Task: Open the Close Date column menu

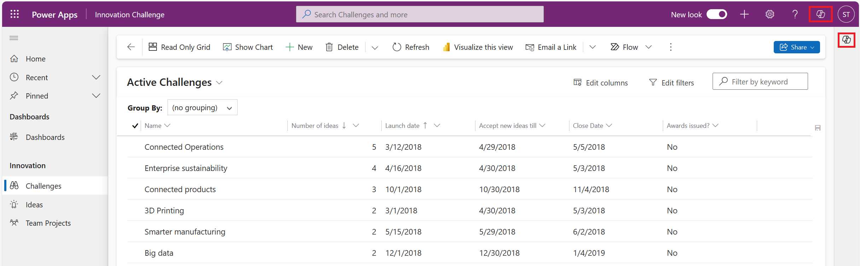Action: tap(609, 125)
